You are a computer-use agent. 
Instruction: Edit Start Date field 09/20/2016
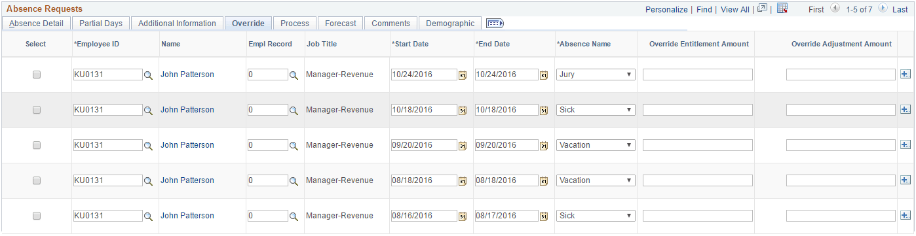424,145
